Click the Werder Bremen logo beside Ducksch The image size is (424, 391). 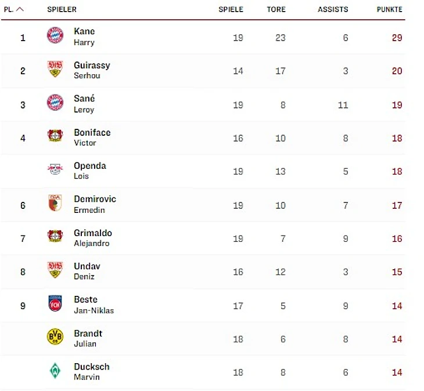click(x=55, y=371)
